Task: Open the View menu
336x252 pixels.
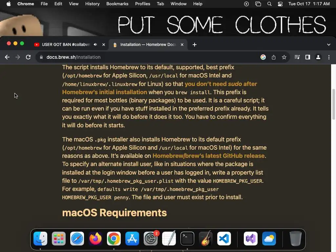Action: [74, 4]
